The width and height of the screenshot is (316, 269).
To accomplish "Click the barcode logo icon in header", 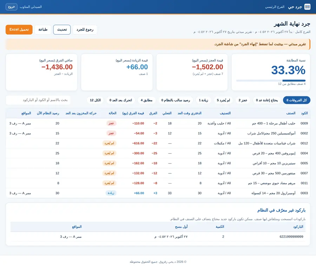I will [307, 7].
